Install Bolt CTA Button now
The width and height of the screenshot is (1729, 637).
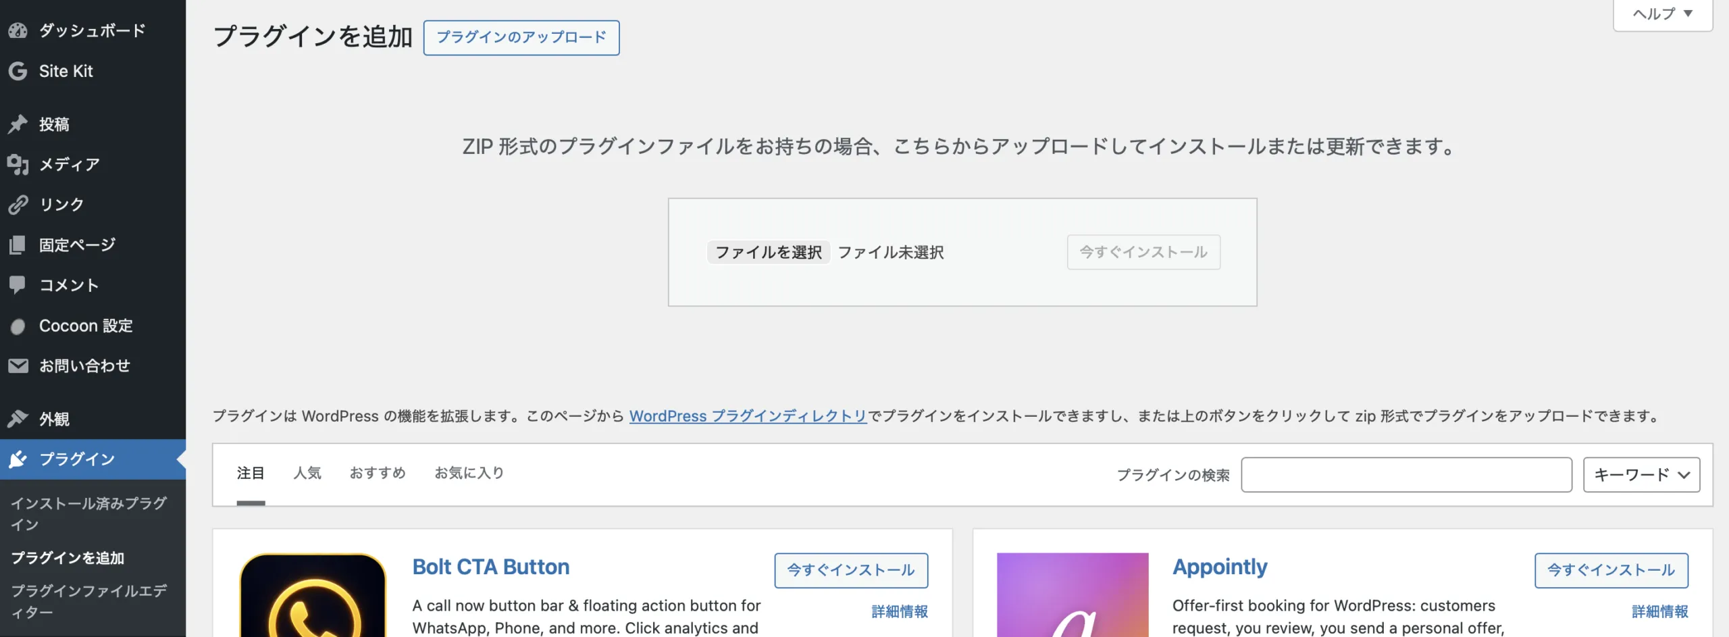point(851,570)
